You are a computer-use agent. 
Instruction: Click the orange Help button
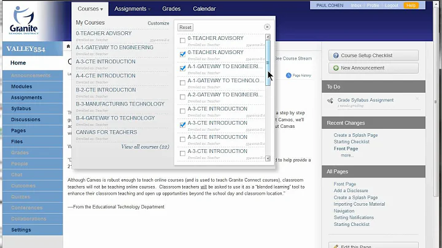(x=411, y=6)
